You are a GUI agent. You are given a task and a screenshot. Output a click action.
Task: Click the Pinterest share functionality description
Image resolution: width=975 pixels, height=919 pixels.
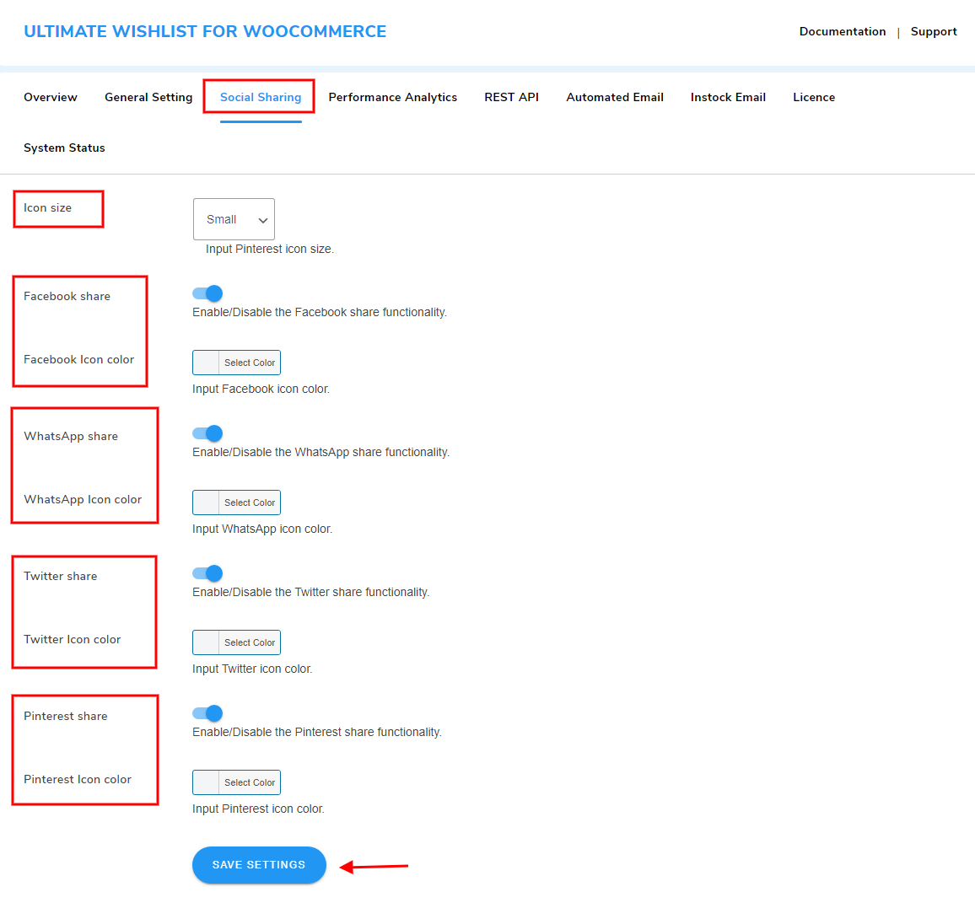click(x=316, y=732)
